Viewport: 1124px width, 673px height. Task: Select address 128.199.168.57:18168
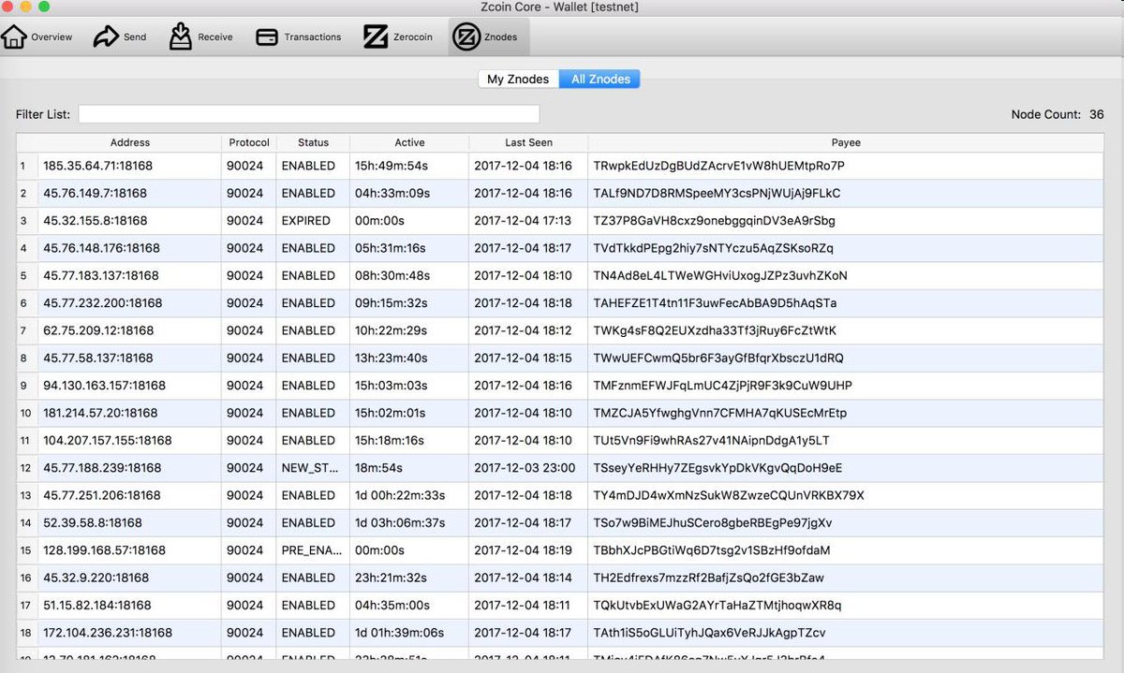click(x=104, y=550)
